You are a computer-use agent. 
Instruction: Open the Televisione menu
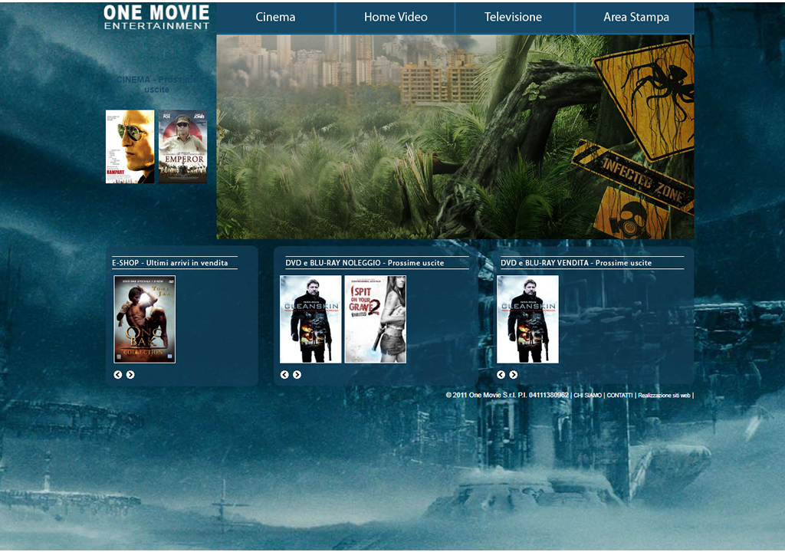tap(513, 18)
